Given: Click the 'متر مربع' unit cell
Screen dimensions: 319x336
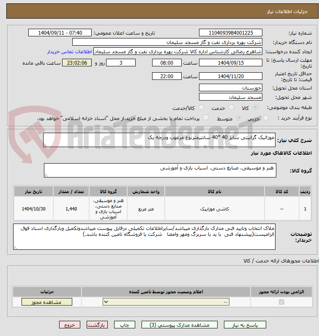Looking at the screenshot, I should click(146, 209).
